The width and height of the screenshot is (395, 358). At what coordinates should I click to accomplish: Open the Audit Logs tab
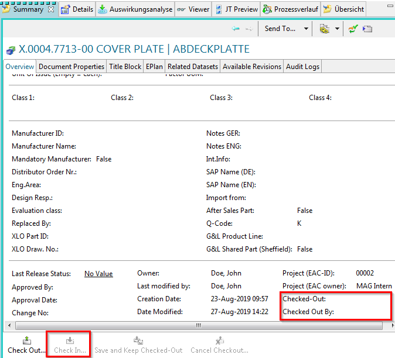[x=302, y=67]
